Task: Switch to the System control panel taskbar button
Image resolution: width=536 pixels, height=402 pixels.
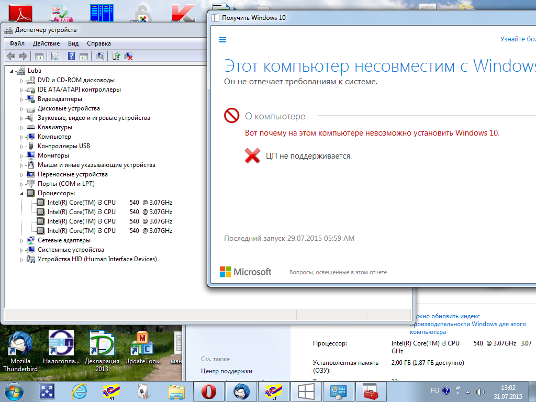Action: point(339,392)
